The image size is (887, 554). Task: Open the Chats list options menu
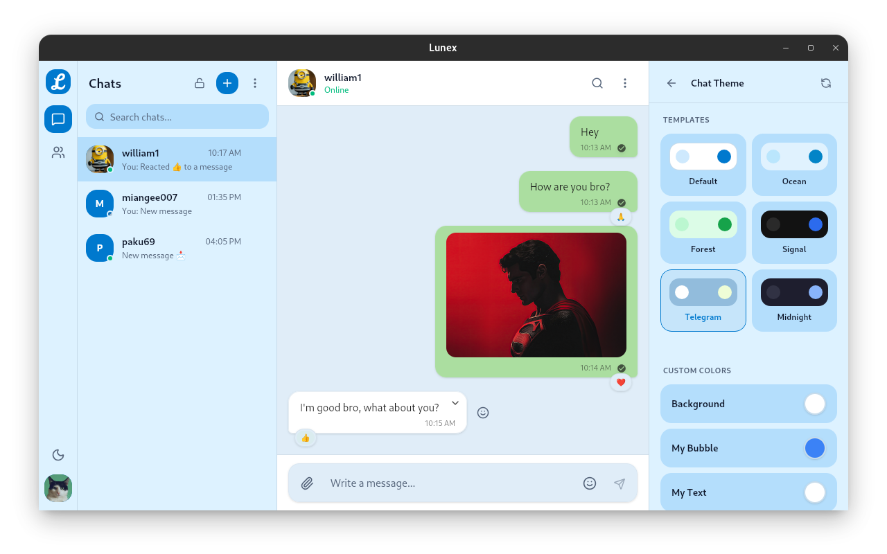(x=255, y=82)
